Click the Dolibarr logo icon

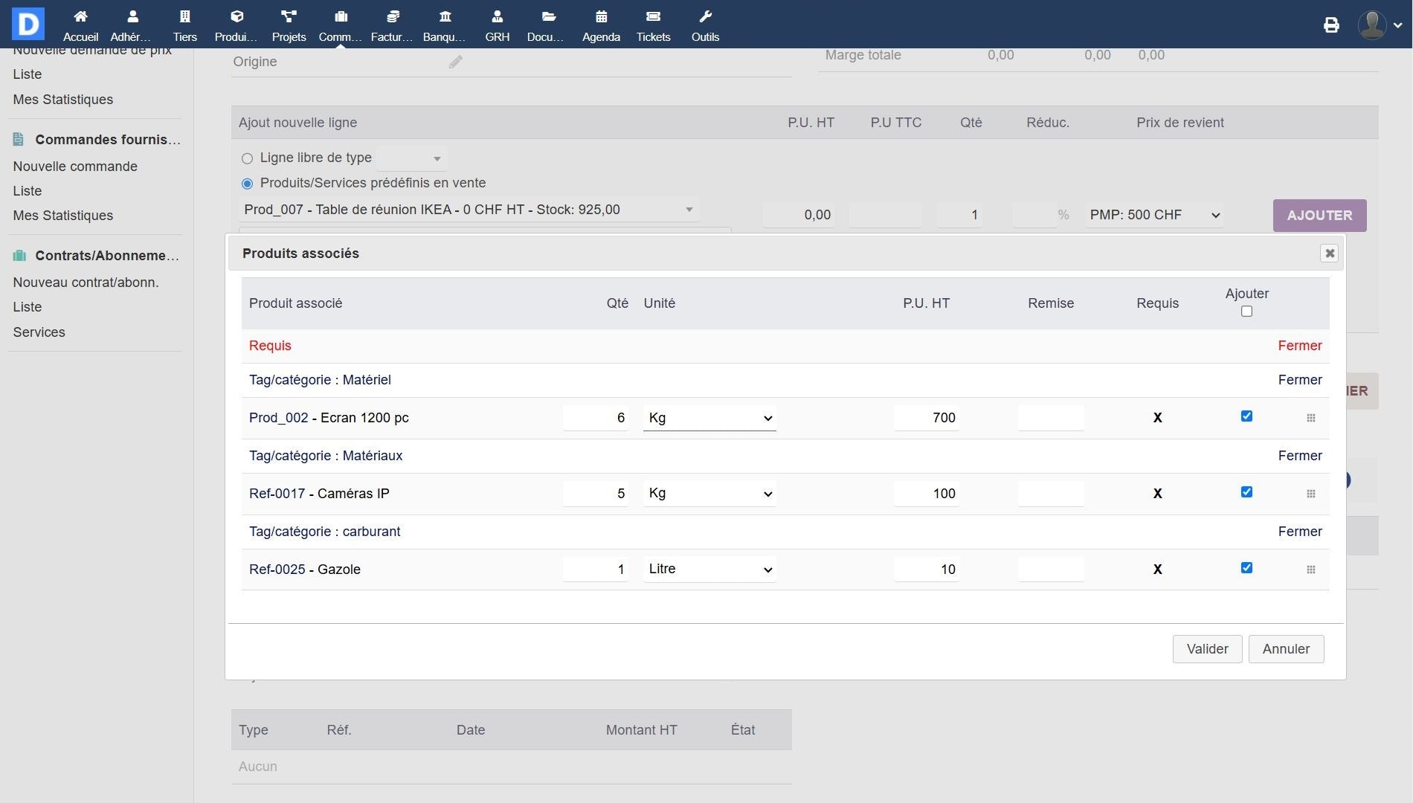[x=28, y=24]
